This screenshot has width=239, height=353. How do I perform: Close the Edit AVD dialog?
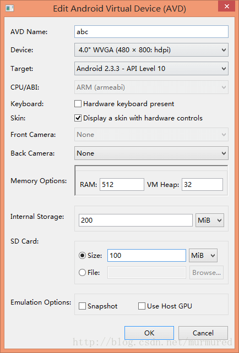click(227, 6)
